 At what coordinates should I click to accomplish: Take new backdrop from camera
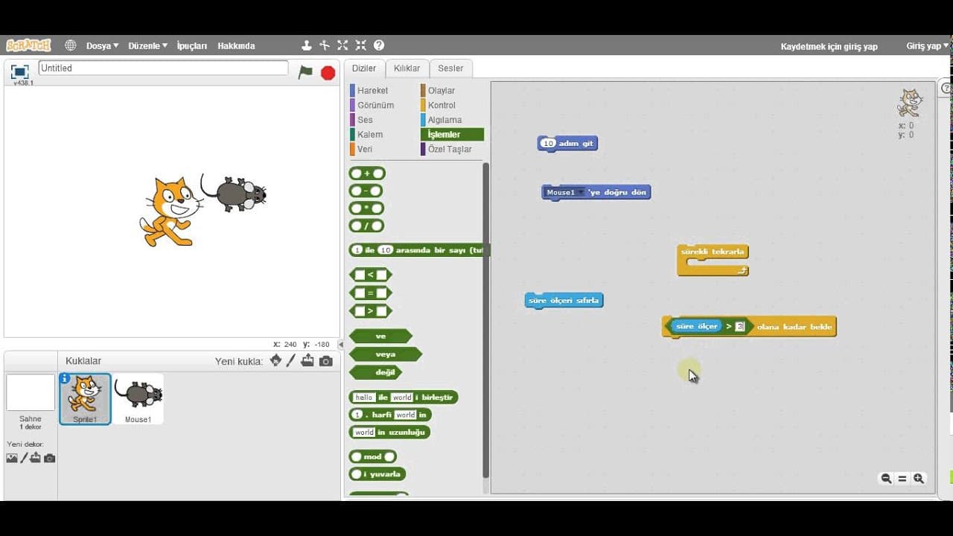coord(50,458)
